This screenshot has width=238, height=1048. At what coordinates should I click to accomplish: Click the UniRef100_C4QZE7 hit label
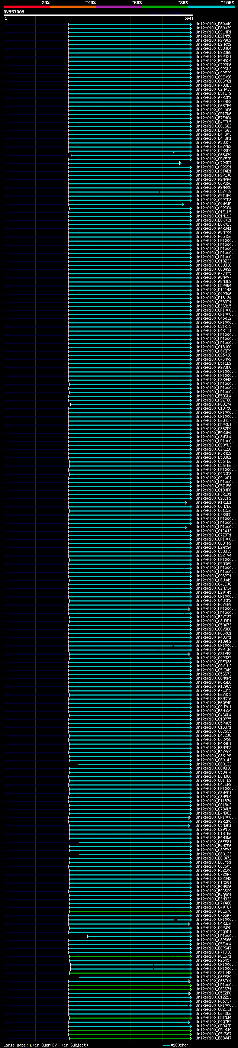213,1022
